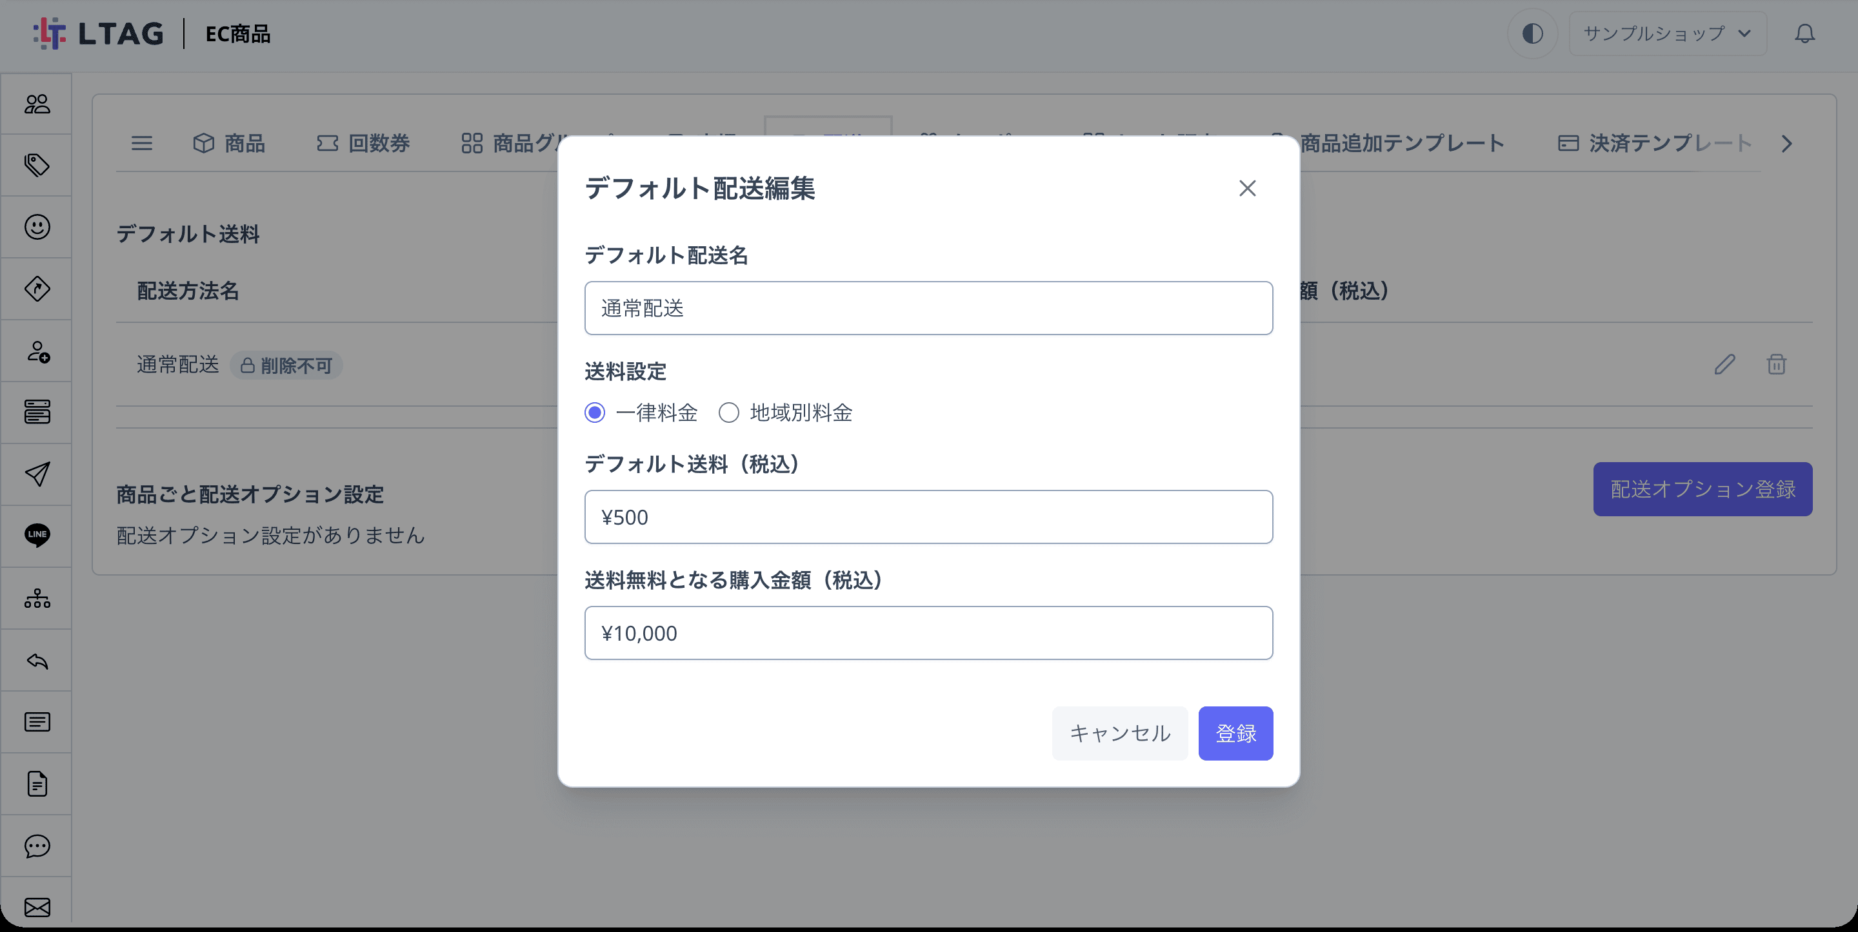This screenshot has width=1858, height=932.
Task: Switch to the 商品 tab
Action: 230,144
